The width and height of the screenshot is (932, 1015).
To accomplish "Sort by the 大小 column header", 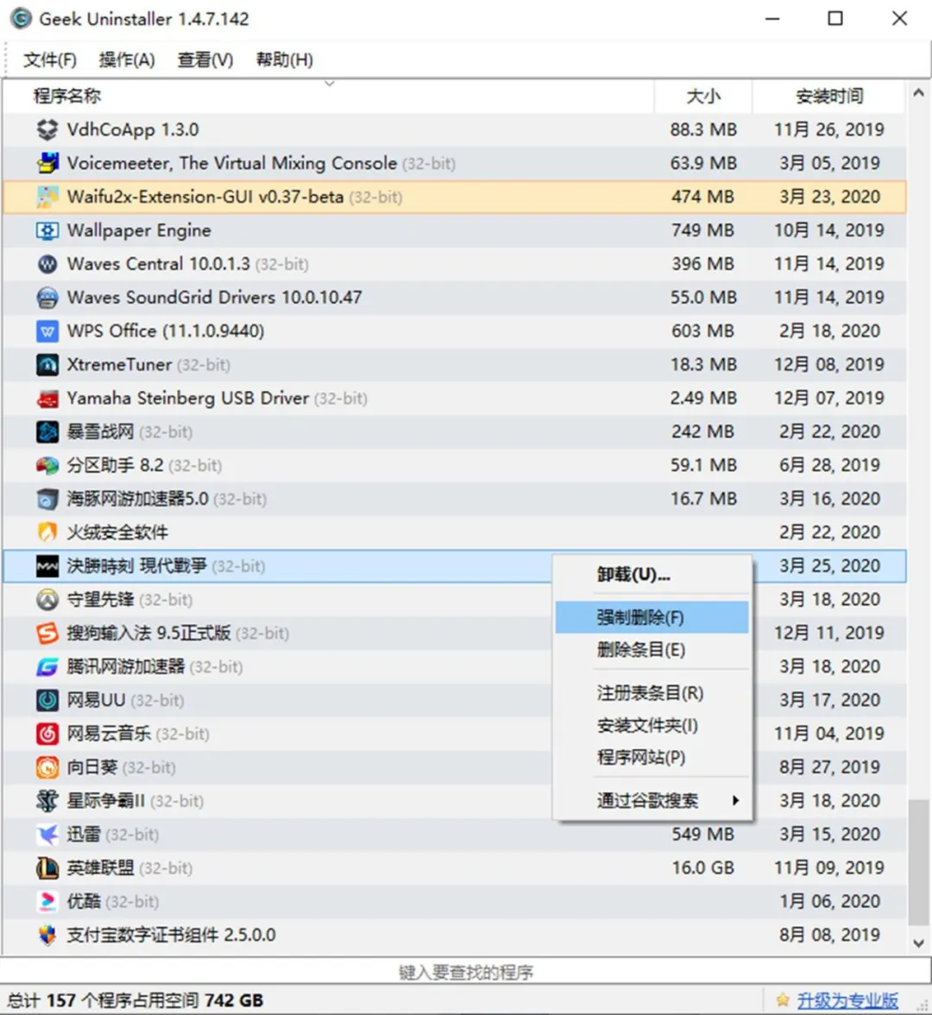I will [702, 97].
